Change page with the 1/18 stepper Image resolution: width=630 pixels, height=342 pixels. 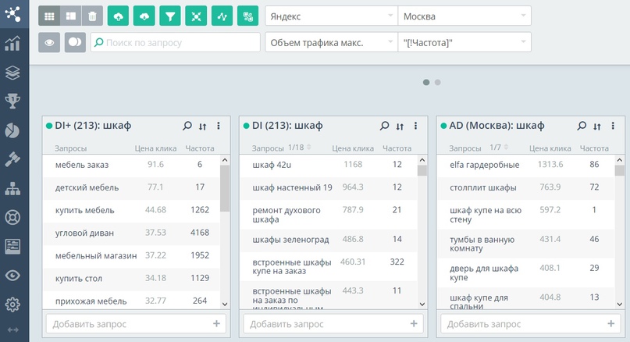pyautogui.click(x=309, y=148)
